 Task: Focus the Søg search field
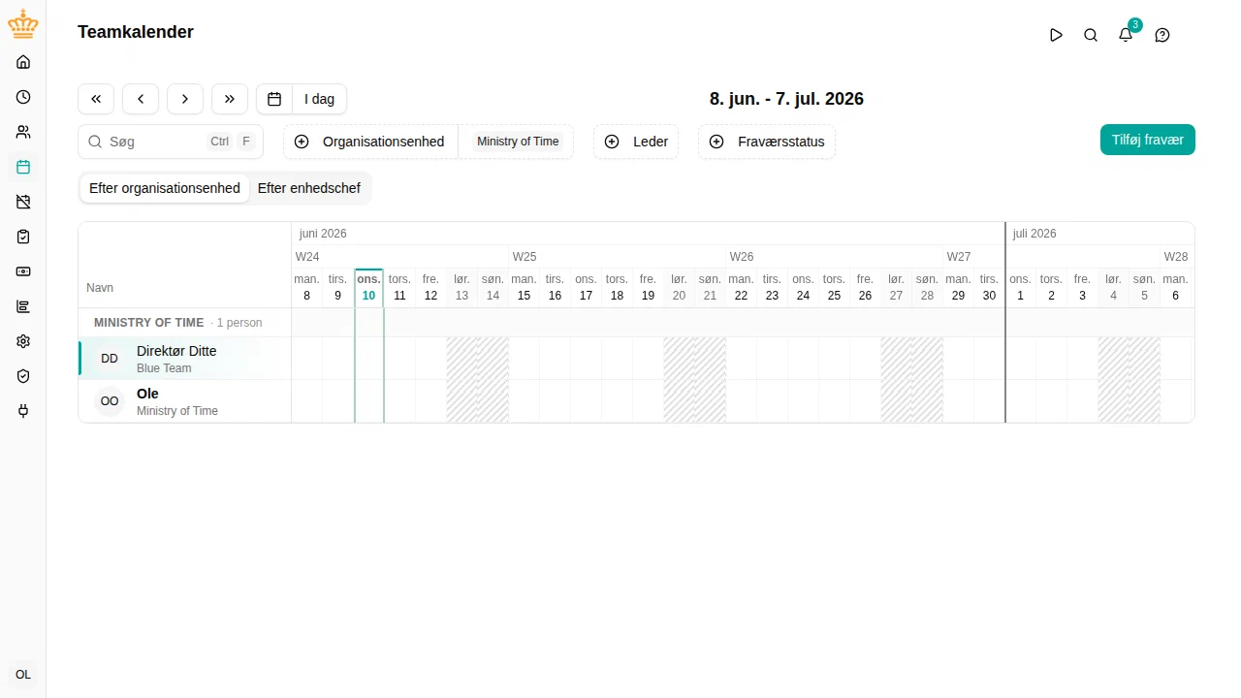[171, 142]
